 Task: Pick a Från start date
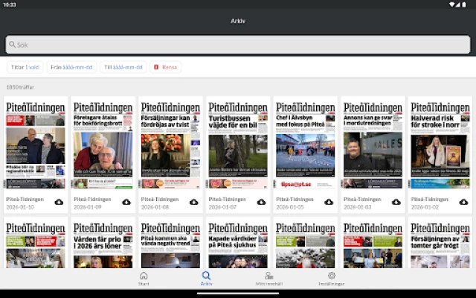pyautogui.click(x=71, y=67)
